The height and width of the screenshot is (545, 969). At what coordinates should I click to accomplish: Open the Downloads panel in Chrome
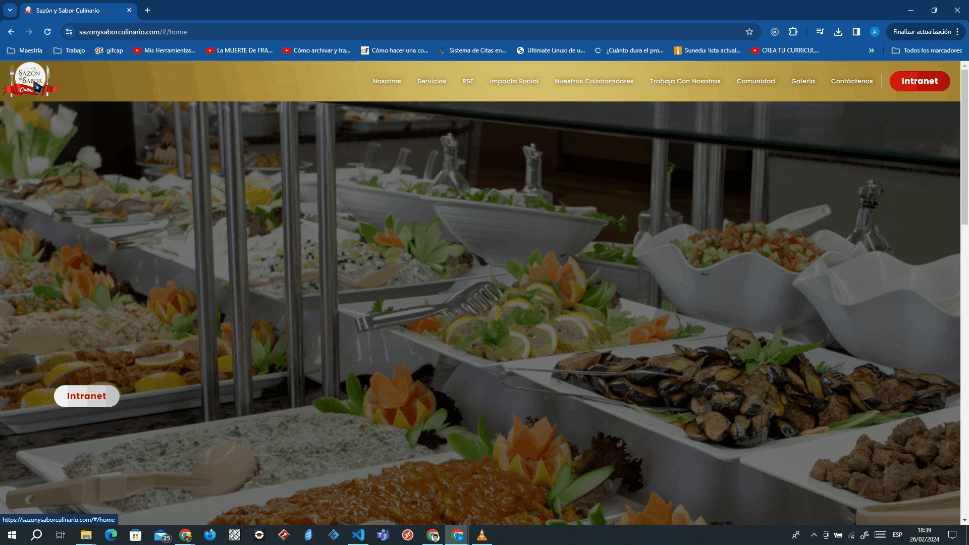838,31
